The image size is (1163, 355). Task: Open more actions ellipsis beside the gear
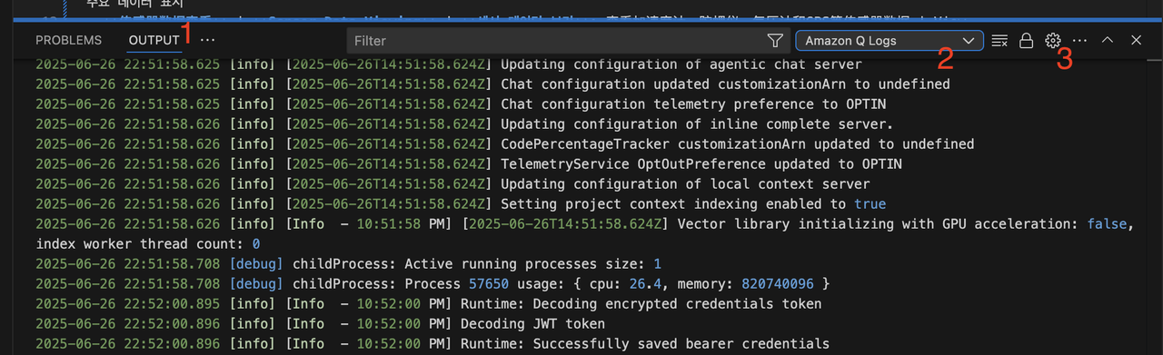tap(1079, 40)
